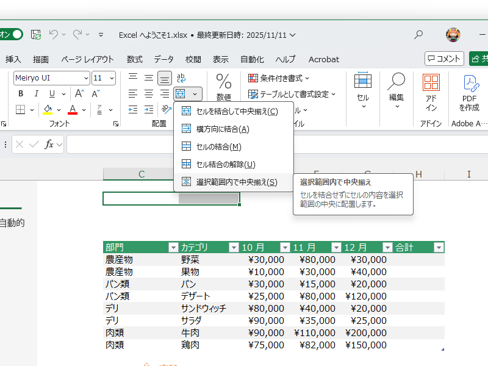
Task: Open font color dropdown arrow
Action: pos(84,110)
